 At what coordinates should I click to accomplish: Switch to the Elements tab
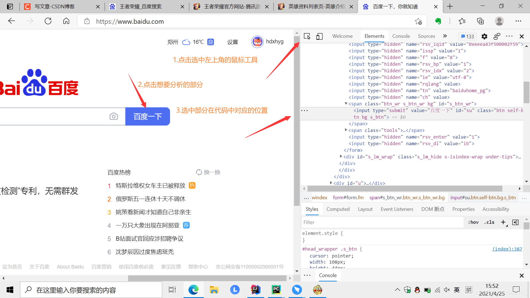[374, 36]
